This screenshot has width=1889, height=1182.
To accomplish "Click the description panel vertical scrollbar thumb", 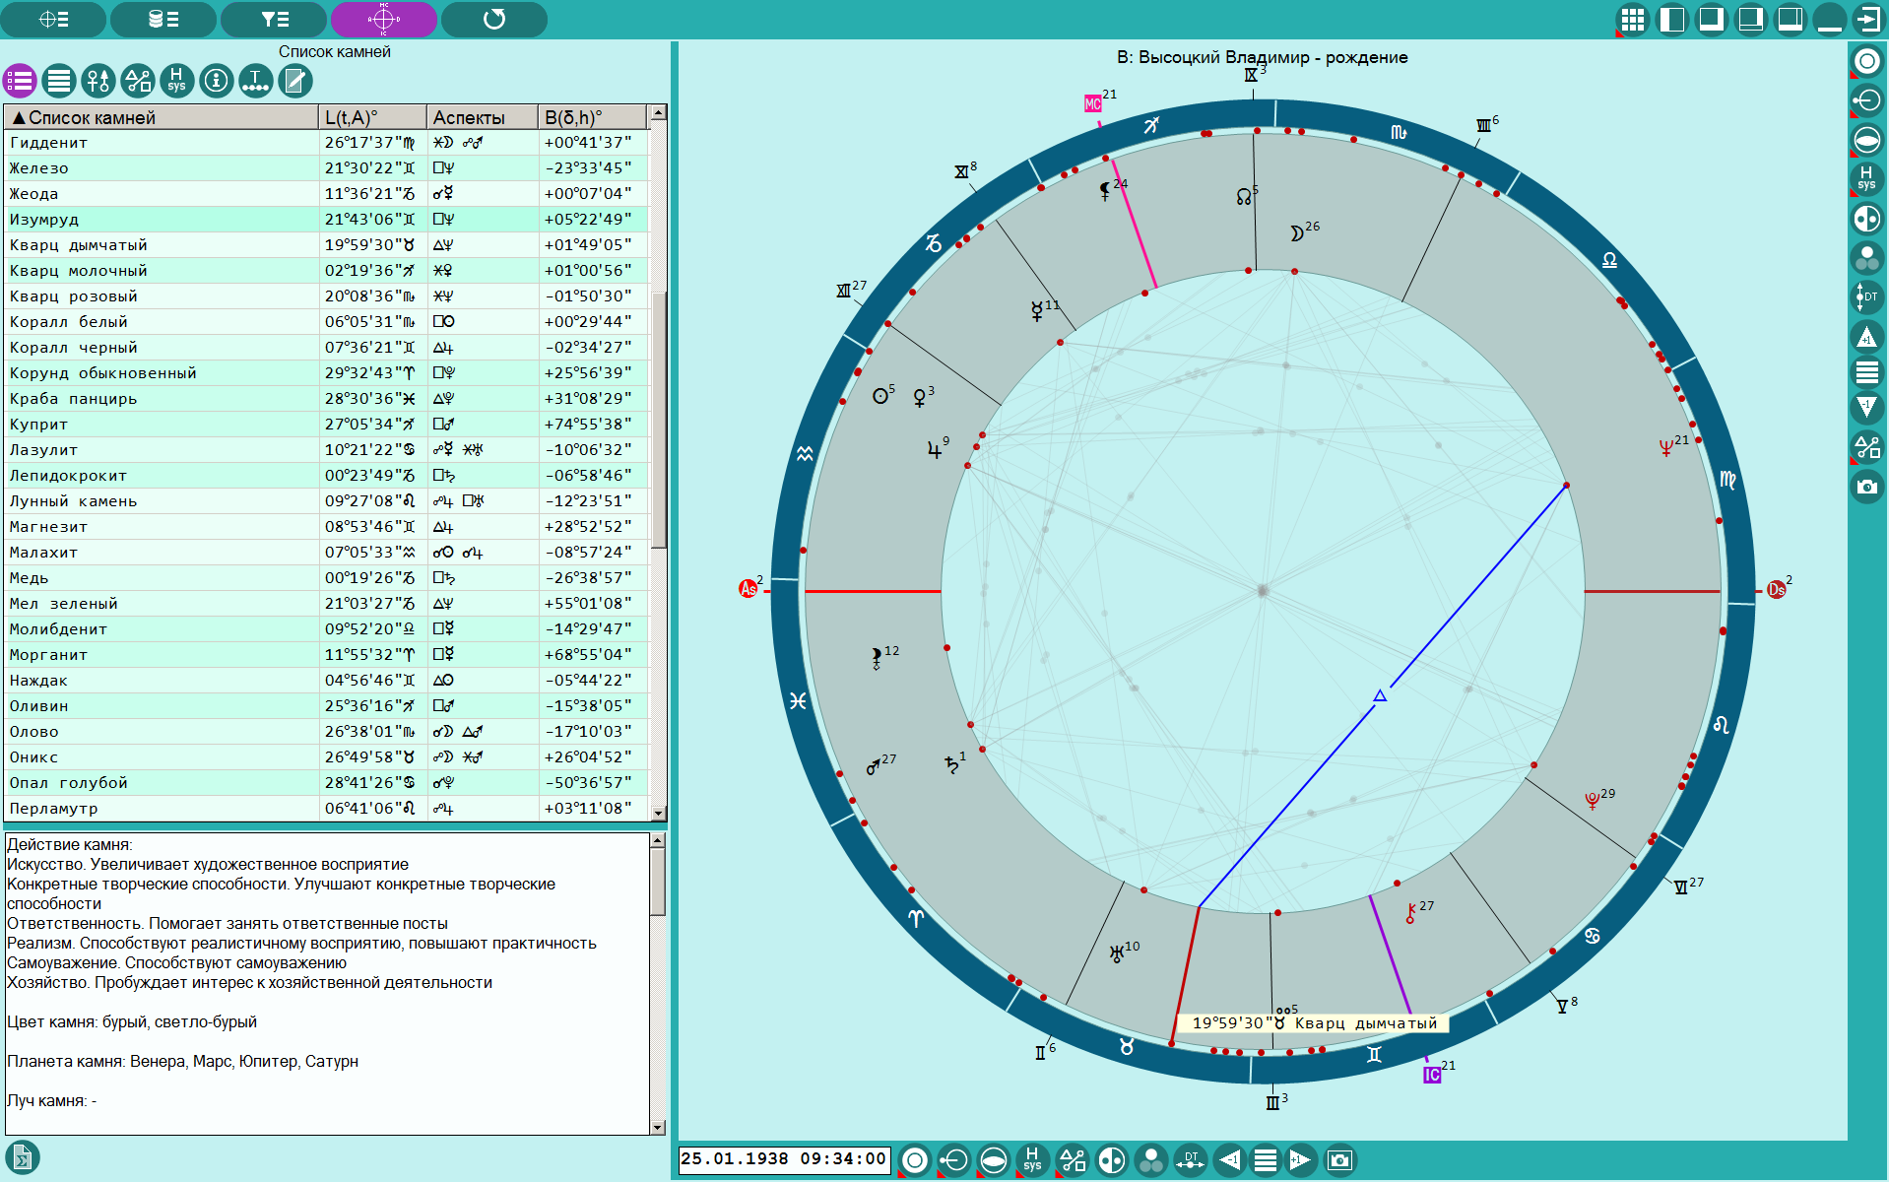I will point(658,883).
